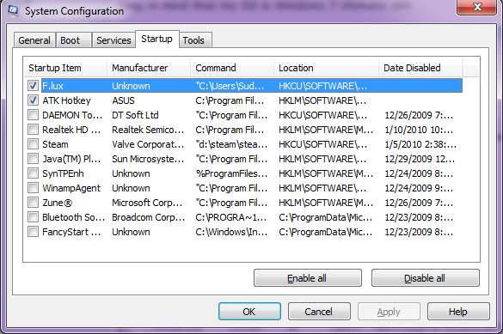Click the Valve Corporat... manufacturer cell
This screenshot has height=334, width=503.
(148, 144)
